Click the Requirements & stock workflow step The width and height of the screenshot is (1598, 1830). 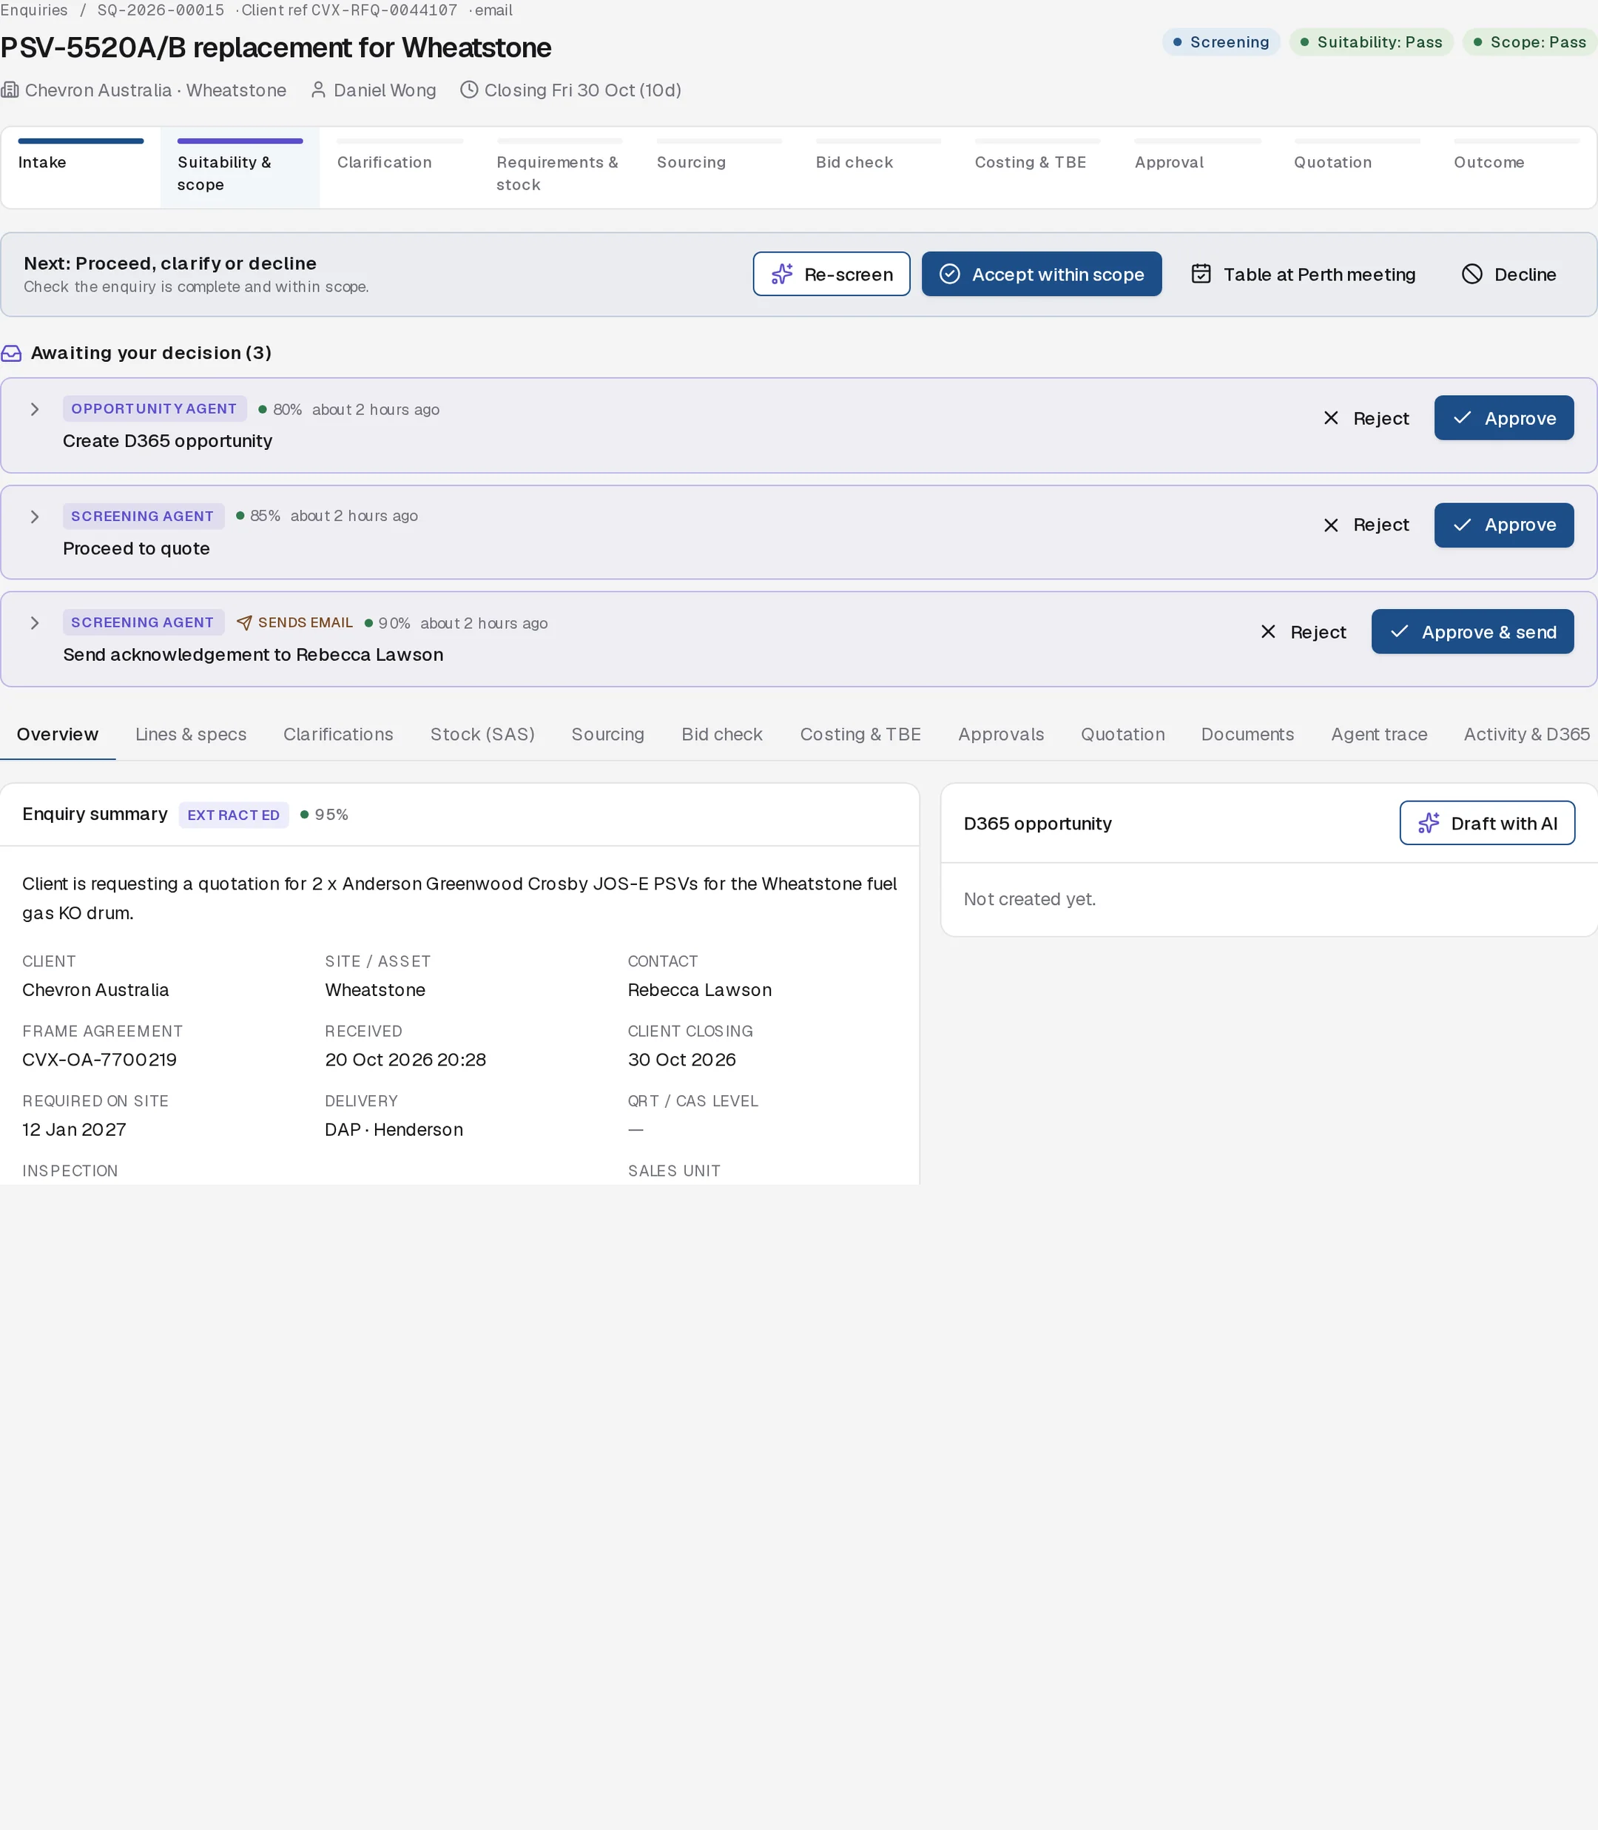[559, 166]
